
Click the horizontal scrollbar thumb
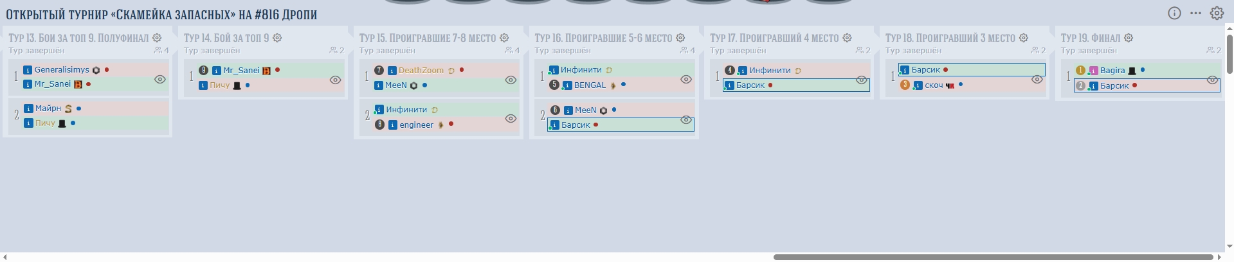click(993, 257)
